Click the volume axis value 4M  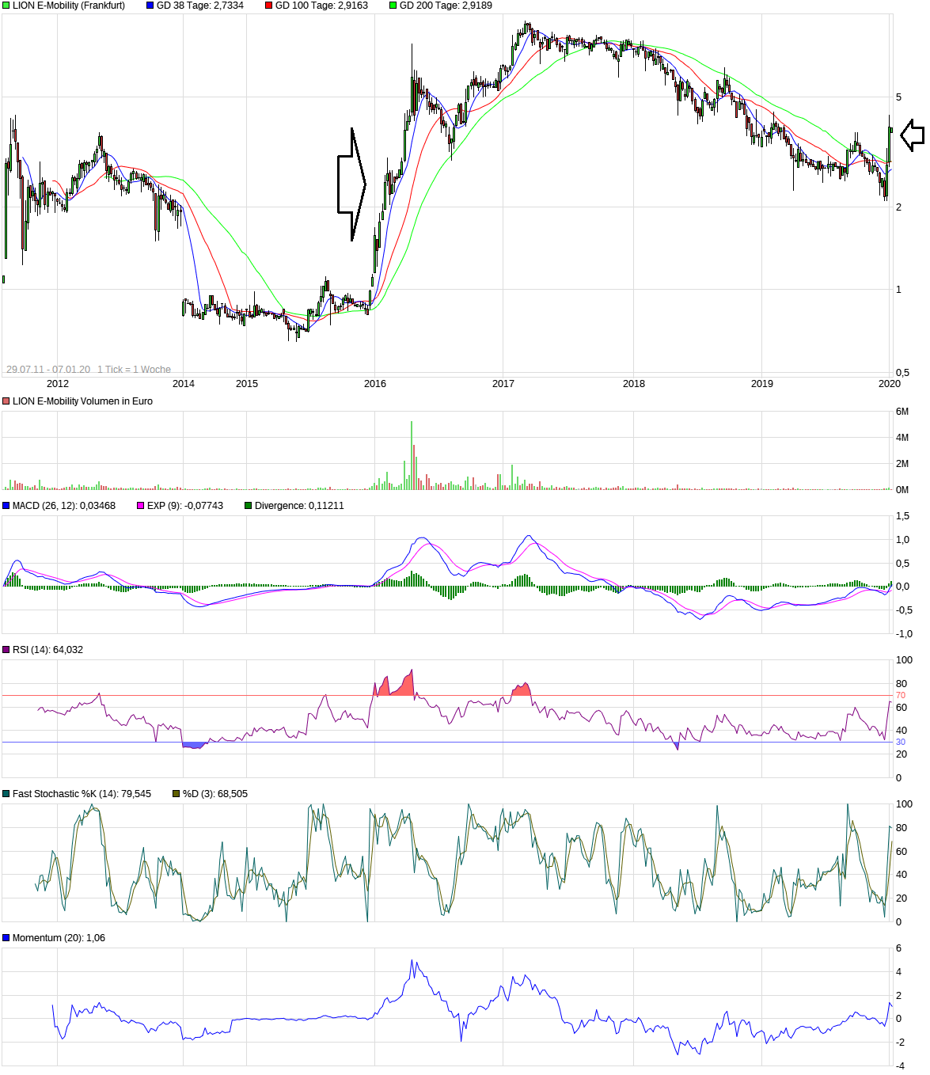(902, 438)
